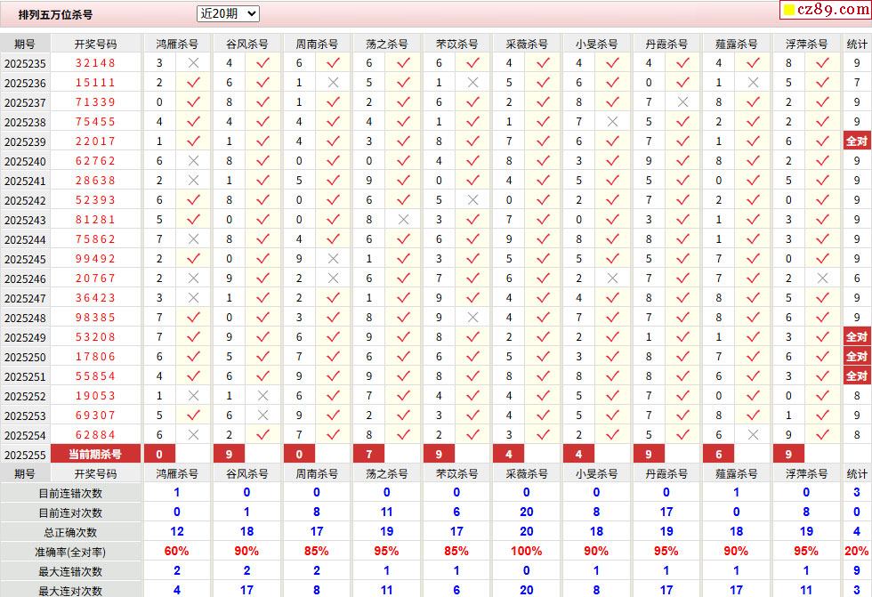Click the X mark for 浮萍杀号 in row 2025246
Screen dimensions: 872x597
822,278
